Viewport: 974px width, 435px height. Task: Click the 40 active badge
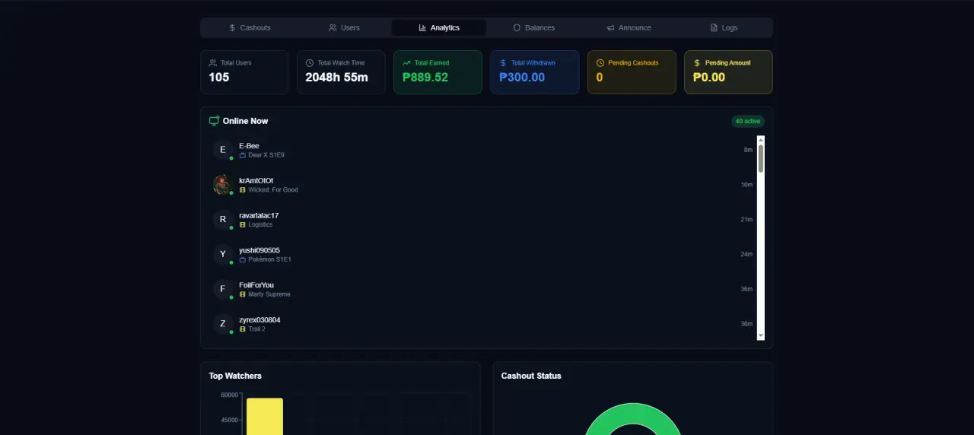tap(748, 121)
